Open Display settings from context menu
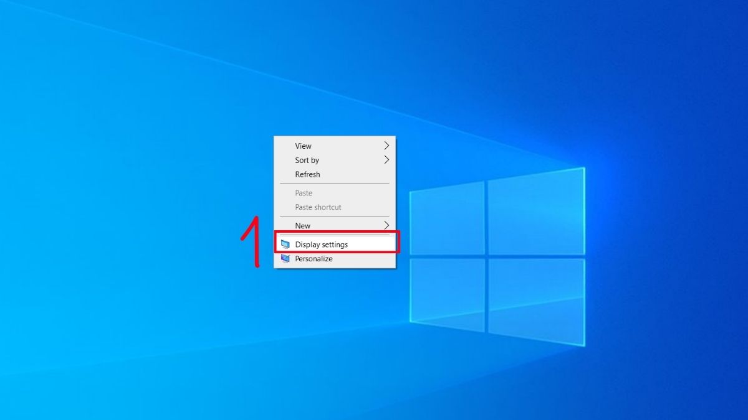Image resolution: width=748 pixels, height=420 pixels. tap(335, 245)
